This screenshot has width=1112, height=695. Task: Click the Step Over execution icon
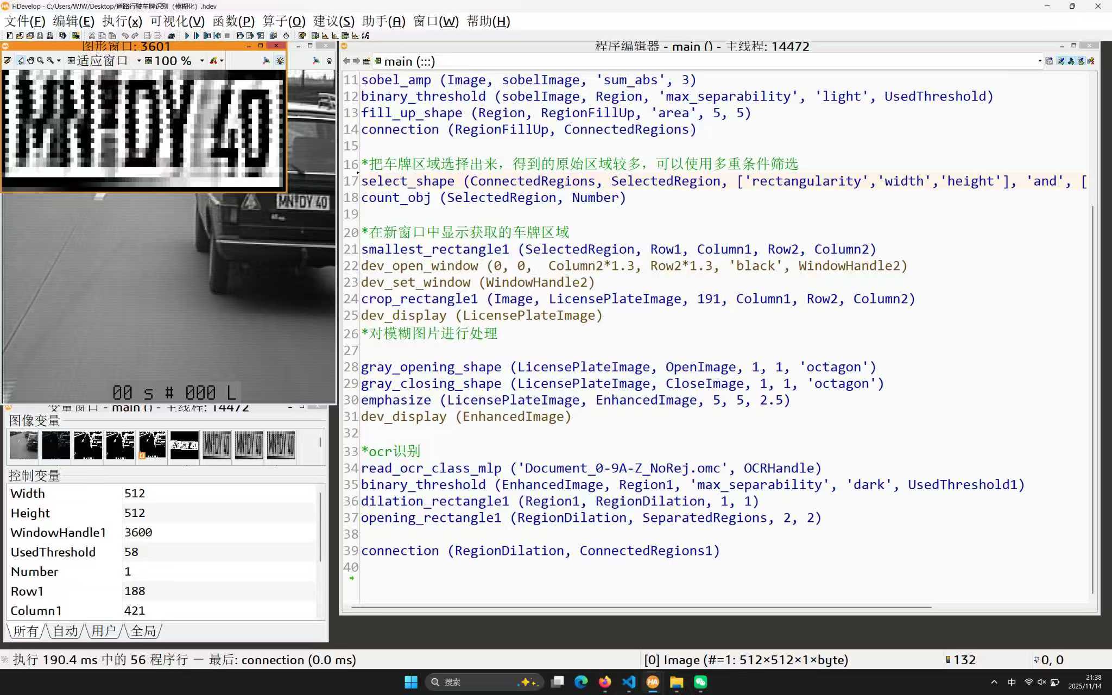pyautogui.click(x=197, y=36)
